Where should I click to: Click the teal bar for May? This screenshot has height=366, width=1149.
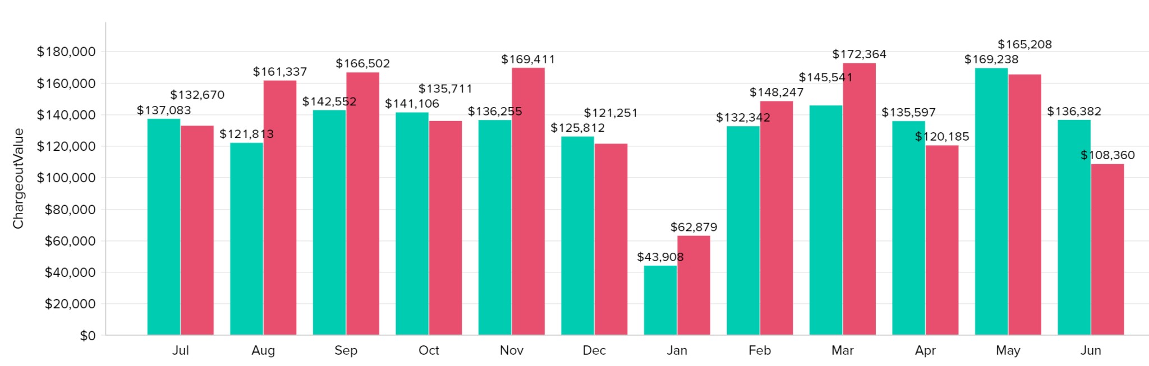click(x=991, y=202)
